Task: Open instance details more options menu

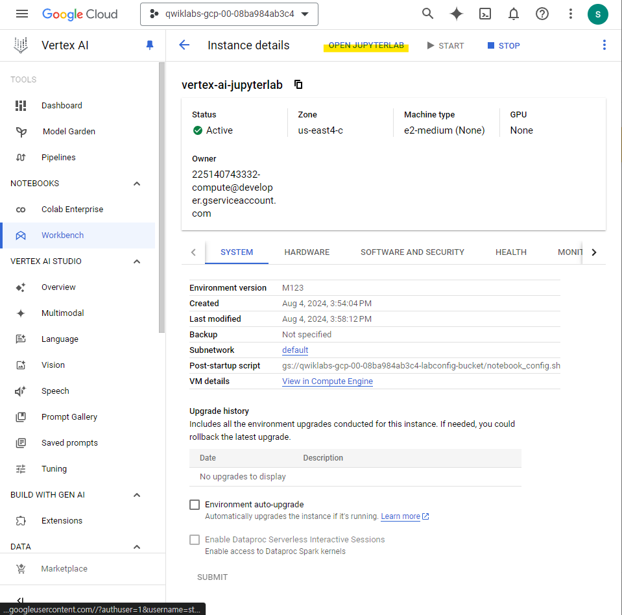Action: 604,45
